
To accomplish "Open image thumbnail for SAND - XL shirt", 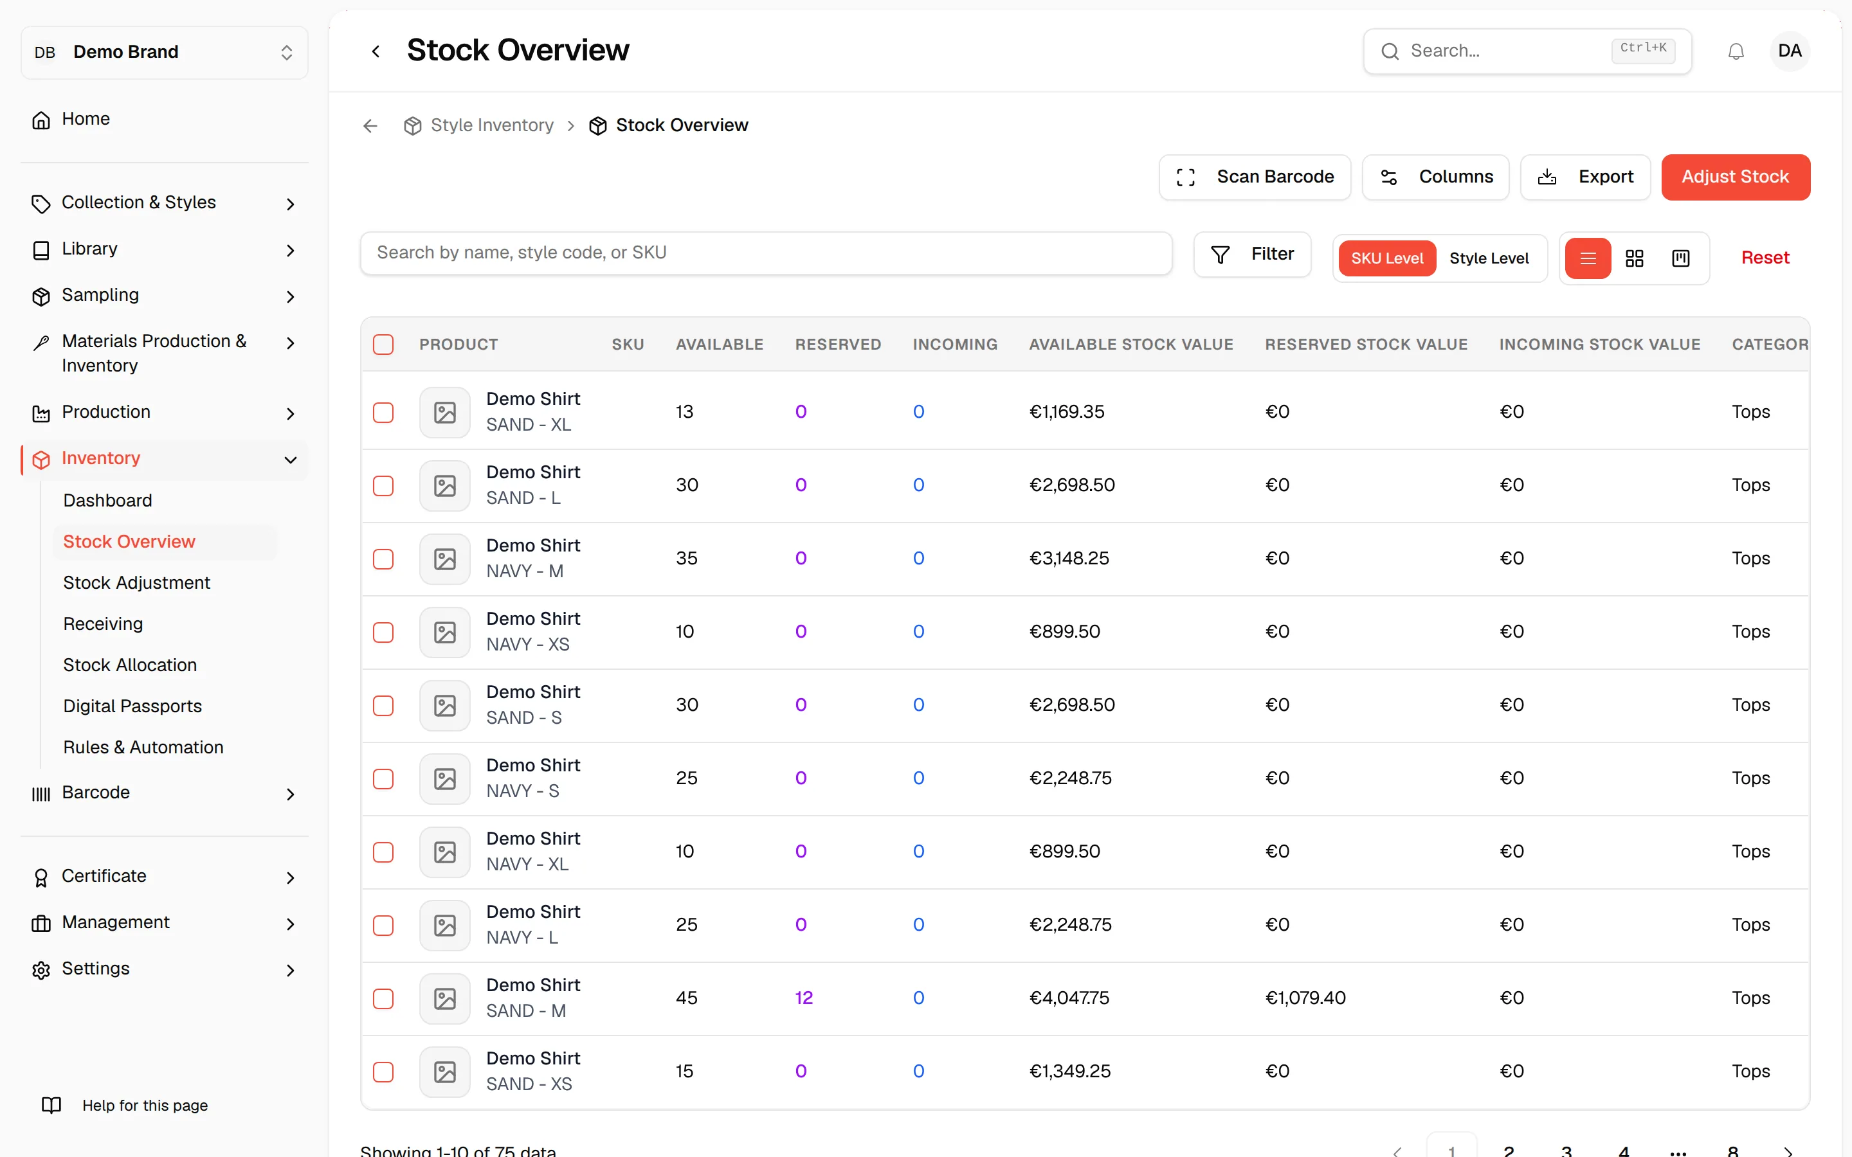I will coord(444,413).
